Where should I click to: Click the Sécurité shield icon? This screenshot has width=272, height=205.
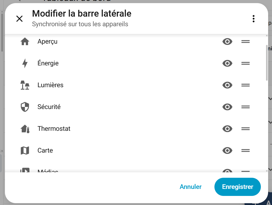25,107
